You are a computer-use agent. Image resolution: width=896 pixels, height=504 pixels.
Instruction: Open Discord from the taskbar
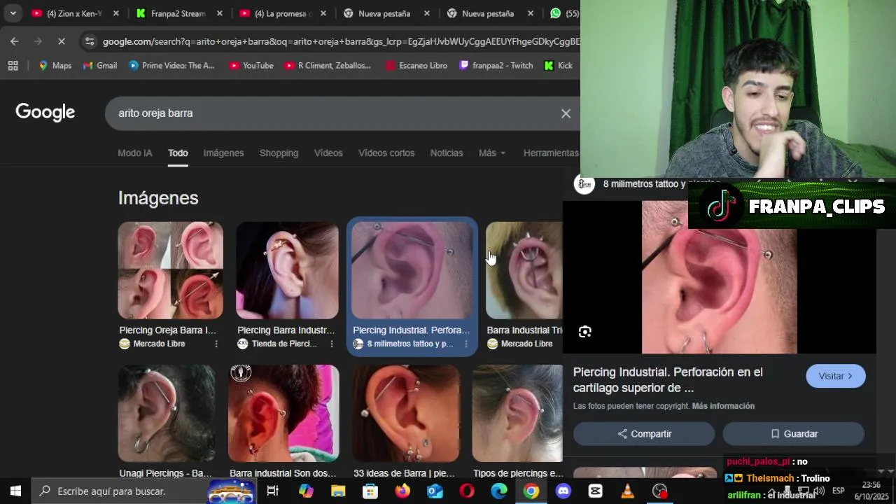pyautogui.click(x=563, y=491)
